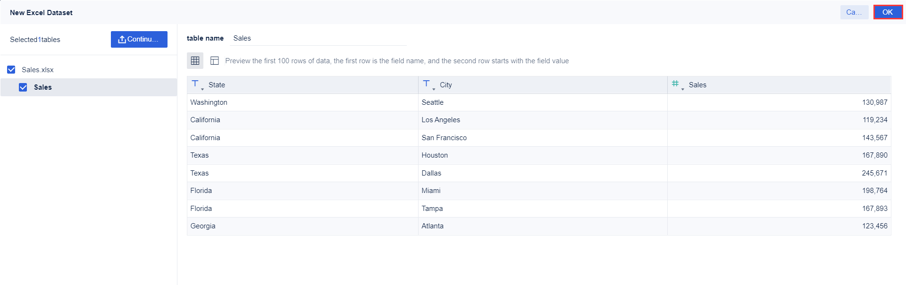Open the State field type dropdown arrow

202,89
